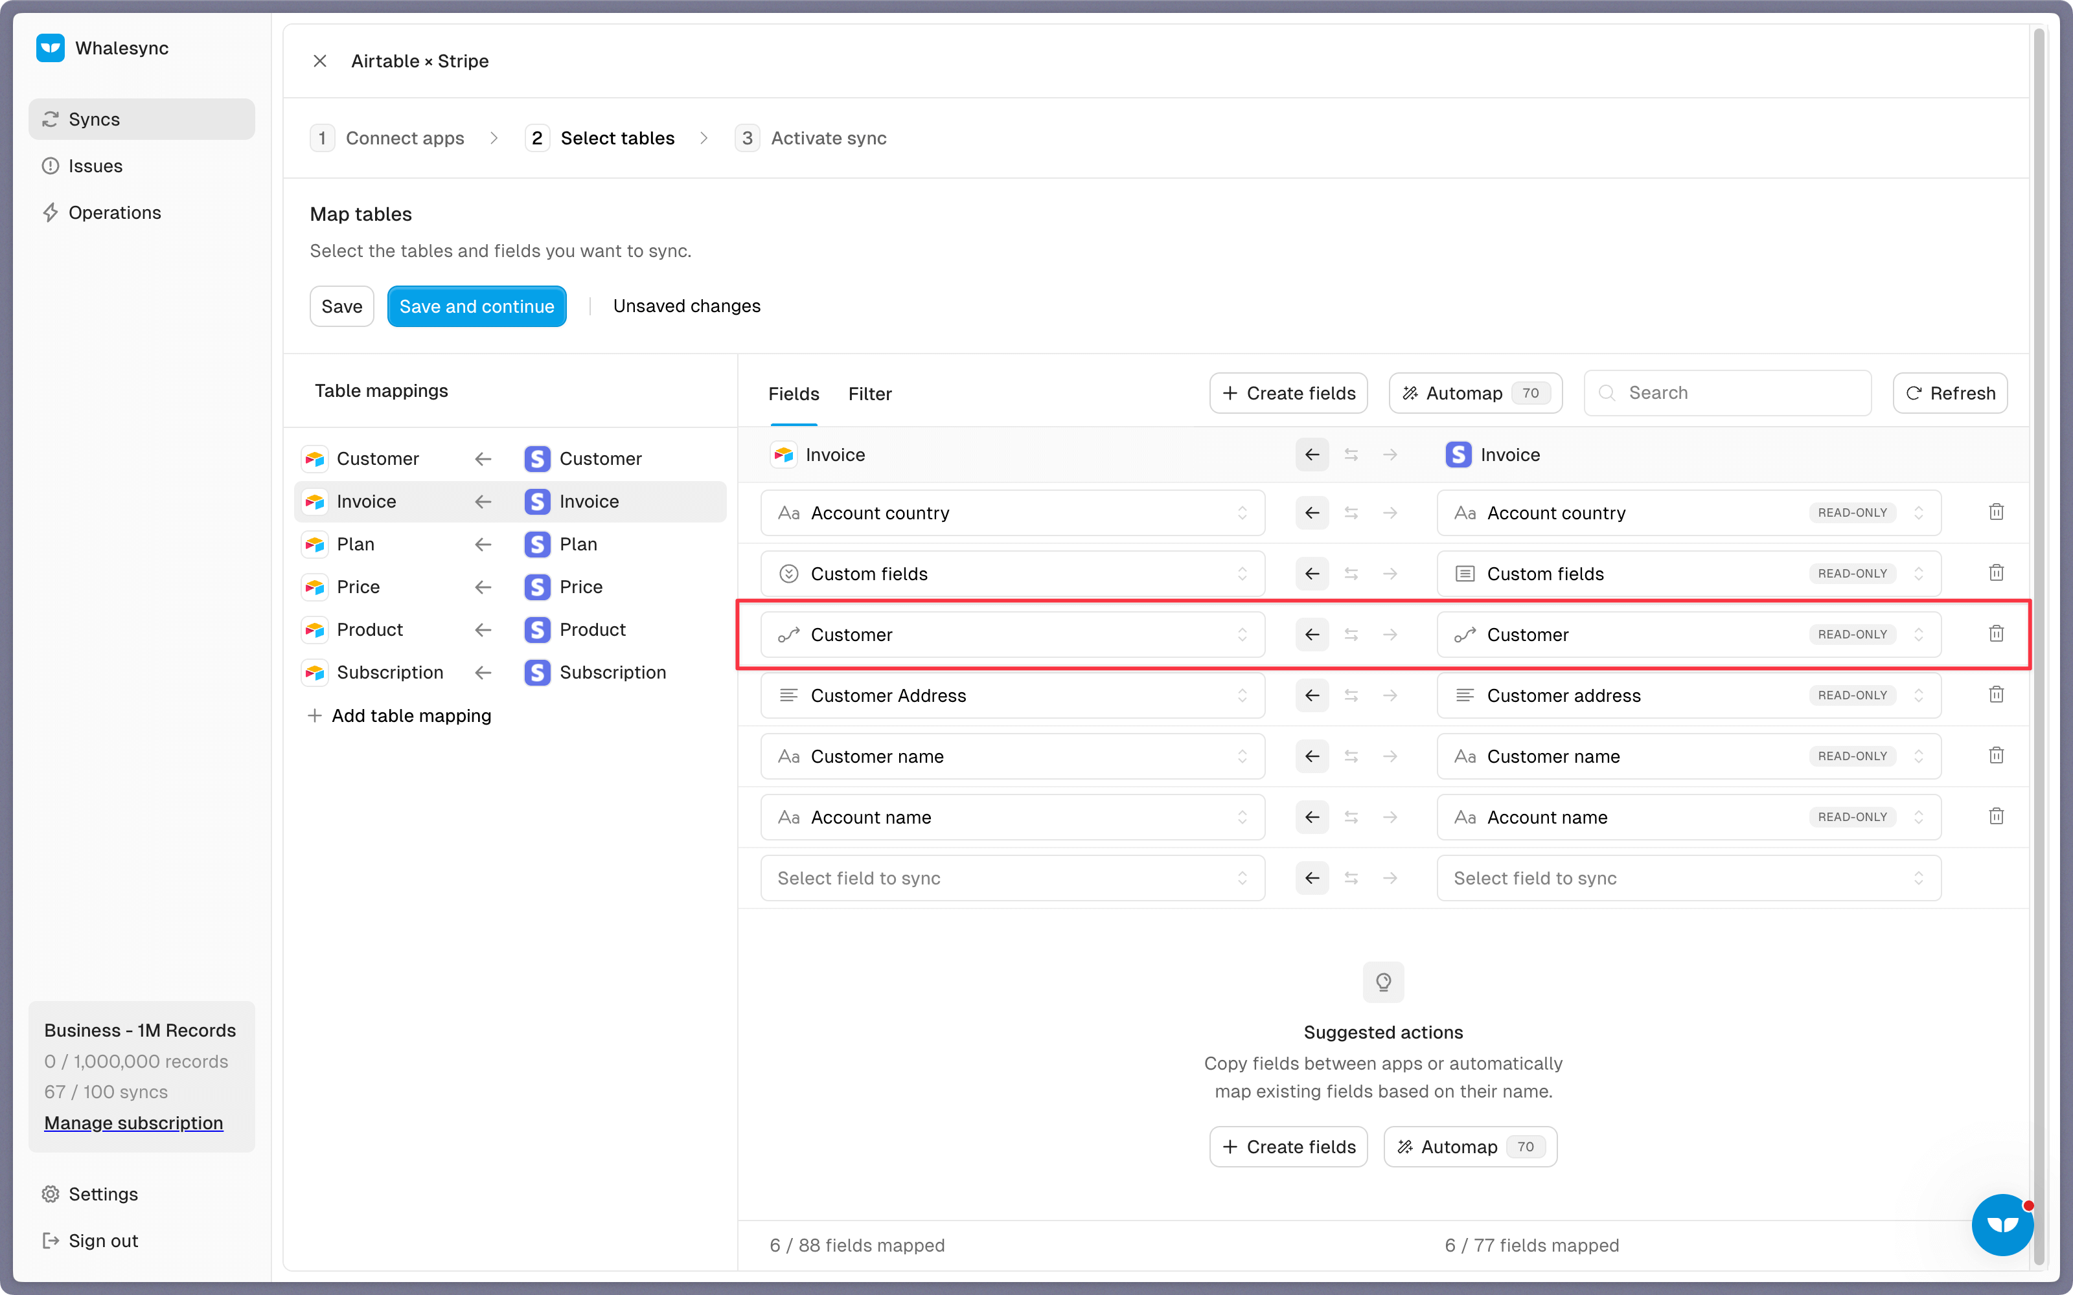Click Add table mapping
The width and height of the screenshot is (2073, 1295).
(400, 716)
